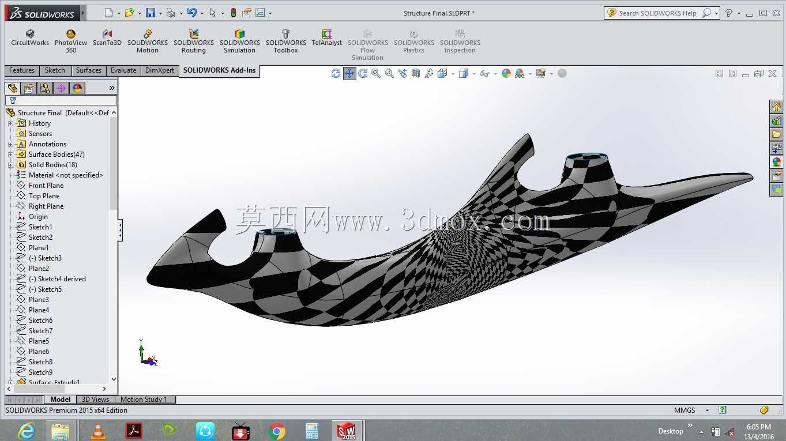This screenshot has width=786, height=441.
Task: Select the Pan view tool
Action: tap(349, 73)
